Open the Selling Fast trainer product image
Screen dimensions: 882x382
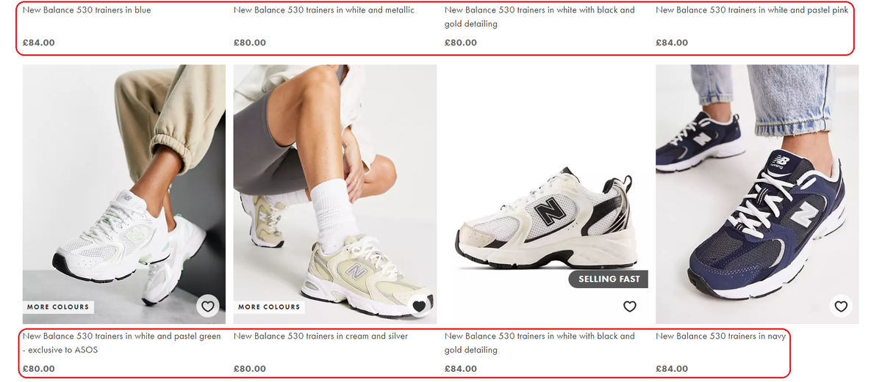coord(546,194)
